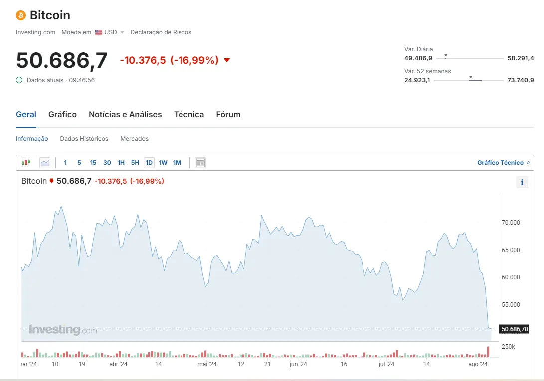
Task: Open the Fórum tab
Action: (x=228, y=115)
